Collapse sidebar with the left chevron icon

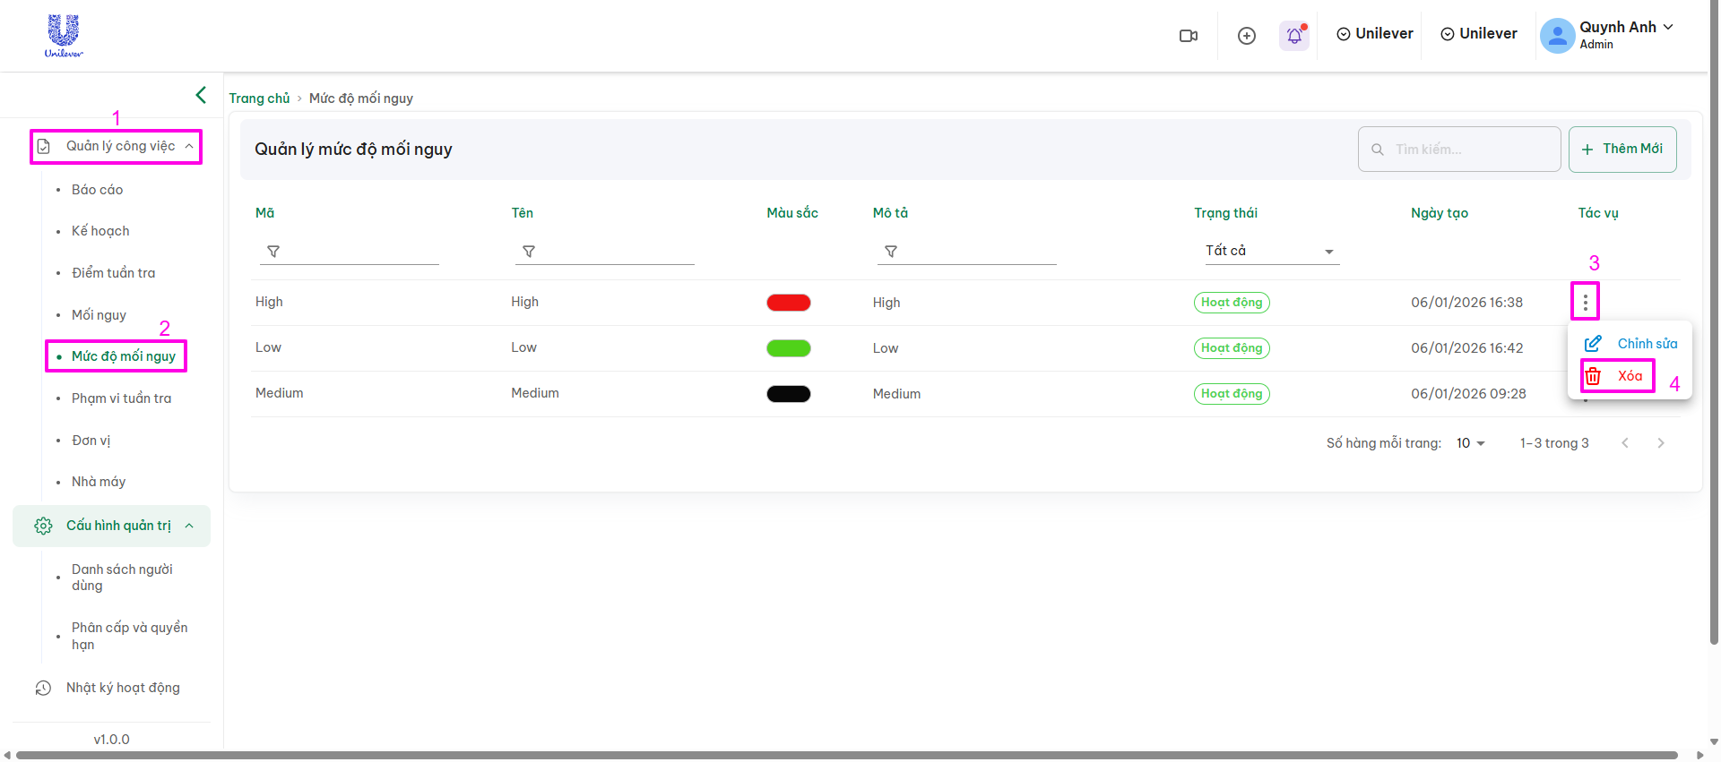pyautogui.click(x=201, y=95)
